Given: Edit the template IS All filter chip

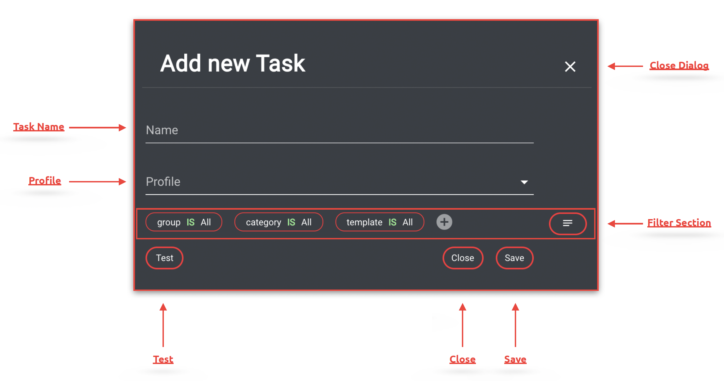Looking at the screenshot, I should coord(380,222).
